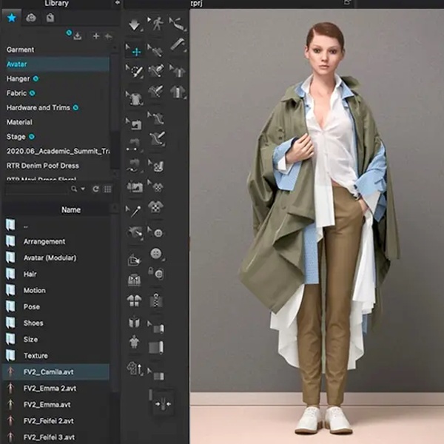Sort by the Name column header
This screenshot has height=444, width=444.
(x=71, y=210)
